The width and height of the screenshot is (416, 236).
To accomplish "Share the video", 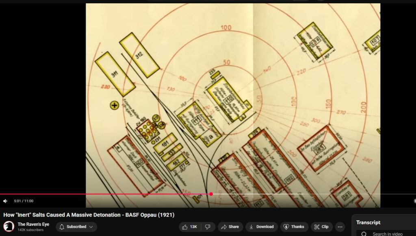I will coord(230,227).
